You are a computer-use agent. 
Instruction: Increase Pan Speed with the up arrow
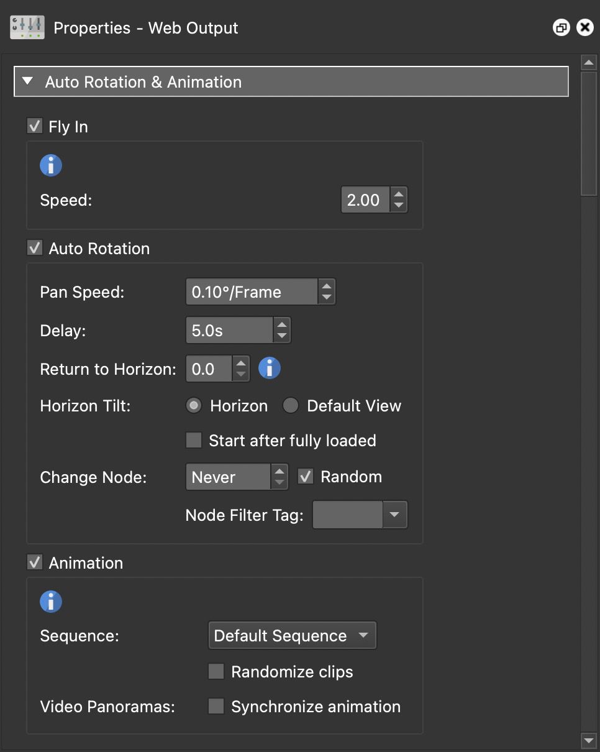[x=327, y=286]
